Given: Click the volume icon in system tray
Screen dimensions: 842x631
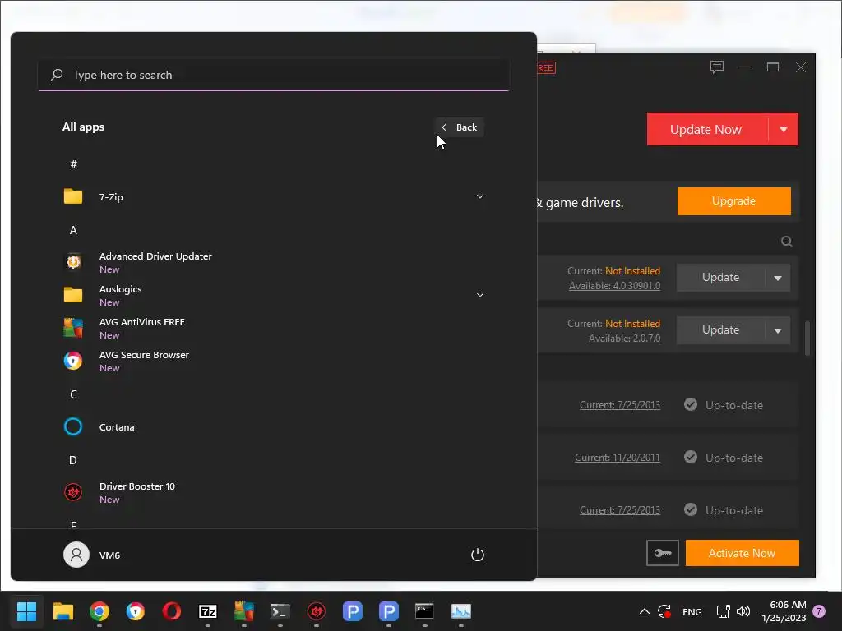Looking at the screenshot, I should [x=743, y=611].
